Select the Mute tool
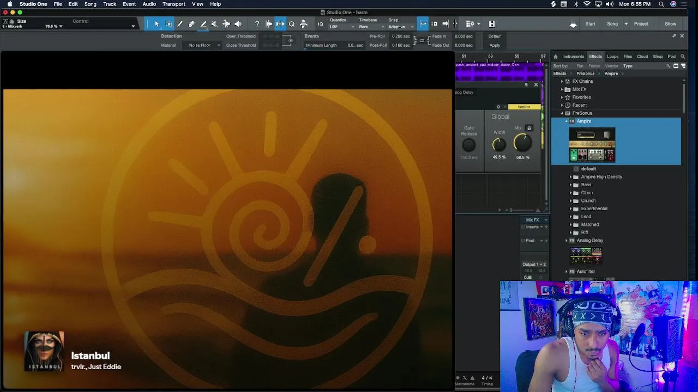 pyautogui.click(x=214, y=24)
